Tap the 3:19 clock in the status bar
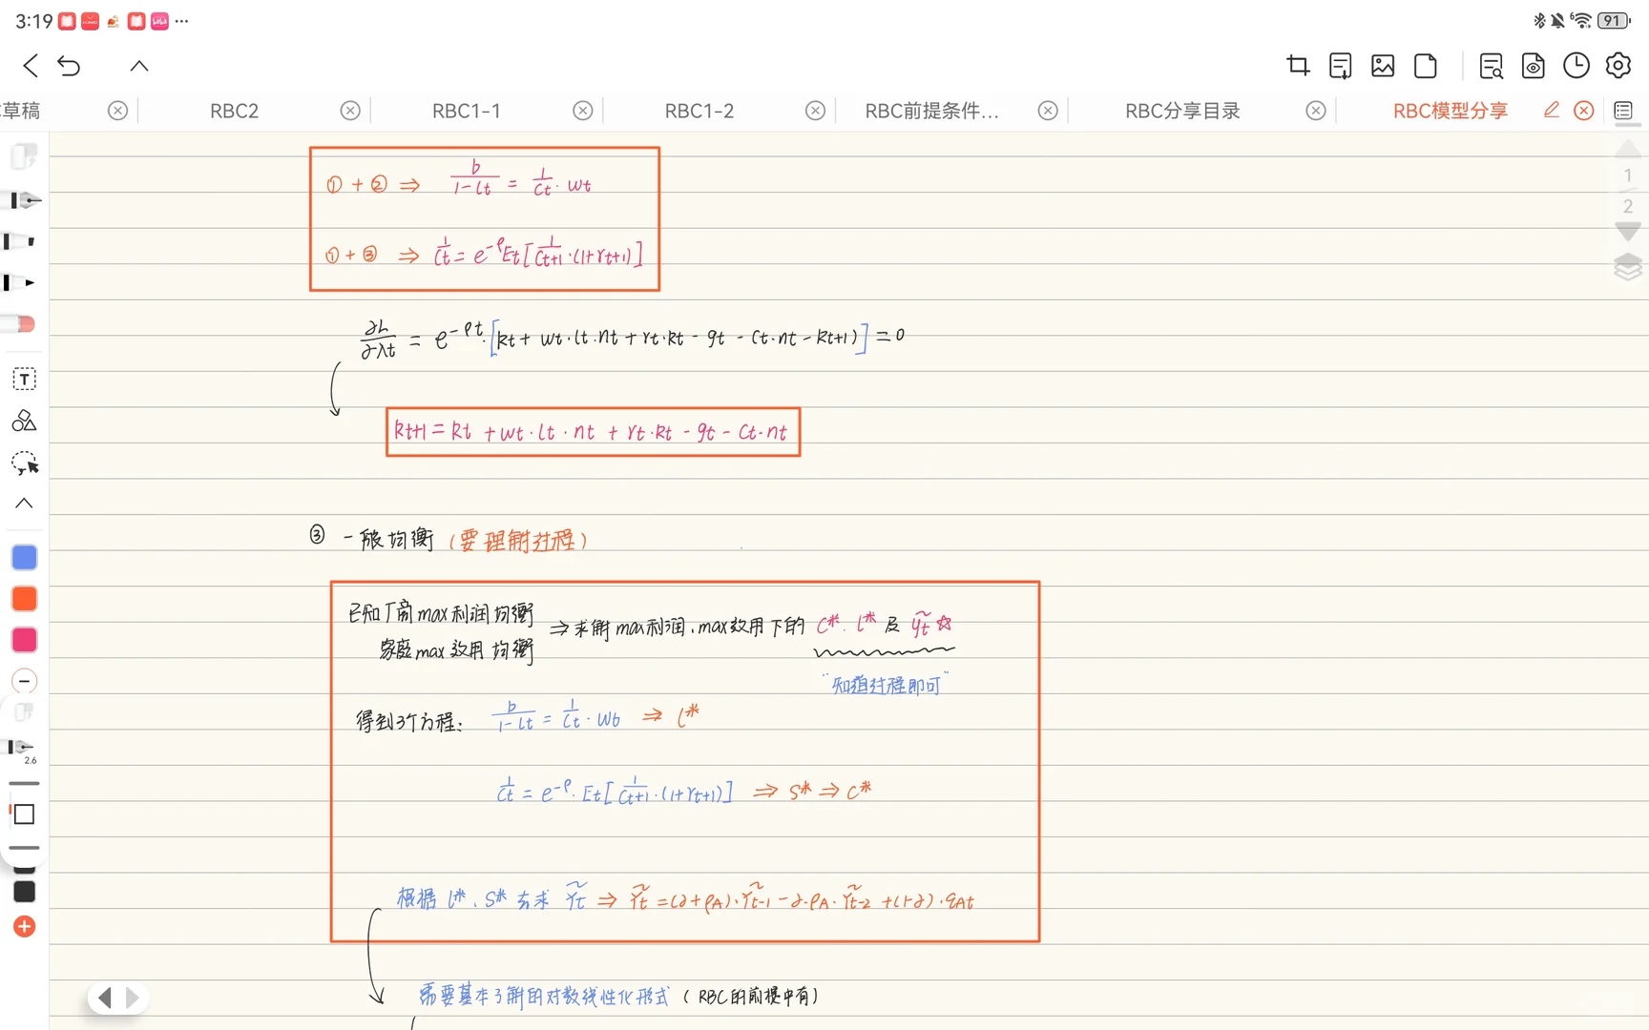 click(x=33, y=20)
